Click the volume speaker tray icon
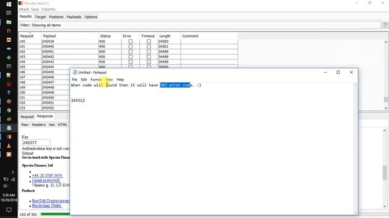The image size is (389, 218). click(x=6, y=186)
